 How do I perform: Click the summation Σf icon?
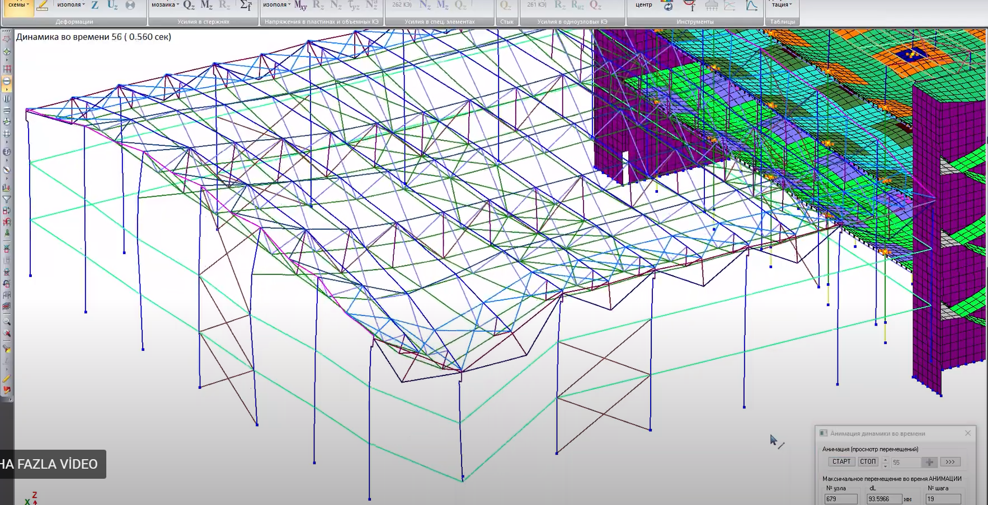click(246, 6)
